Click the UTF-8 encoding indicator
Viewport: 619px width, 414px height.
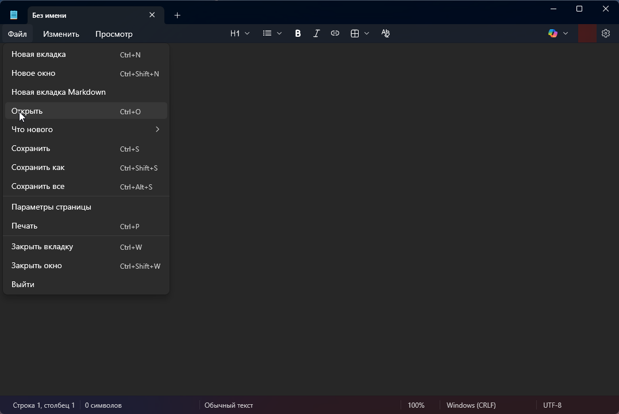[552, 405]
